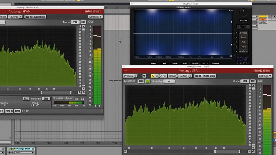The image size is (276, 155).
Task: Select state B in front SPAN window
Action: [157, 76]
